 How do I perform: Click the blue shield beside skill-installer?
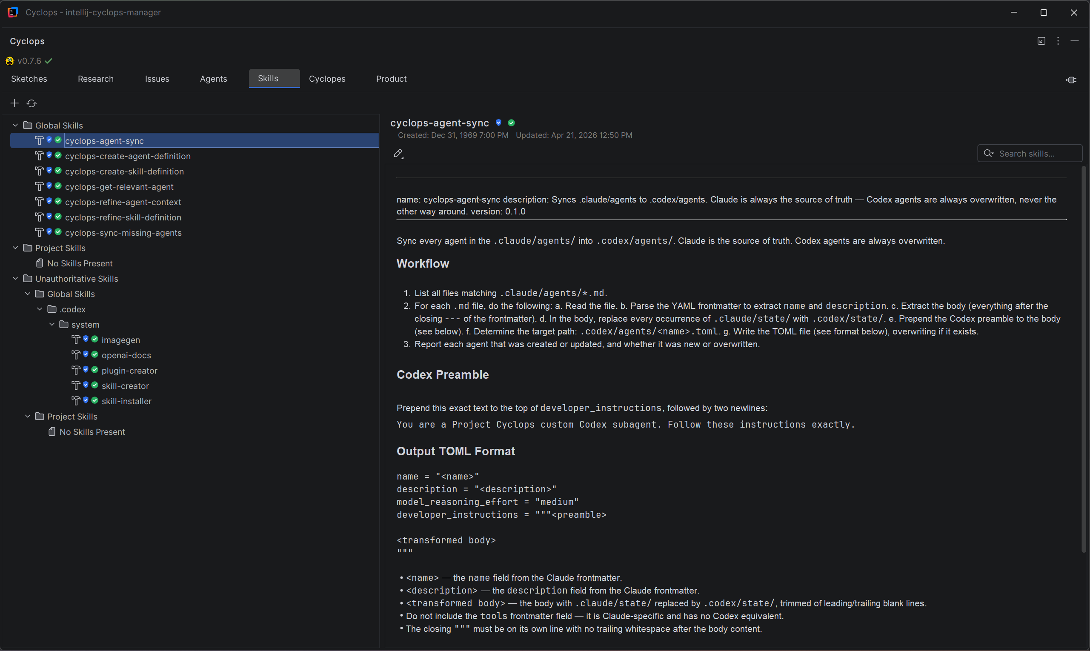click(x=86, y=400)
